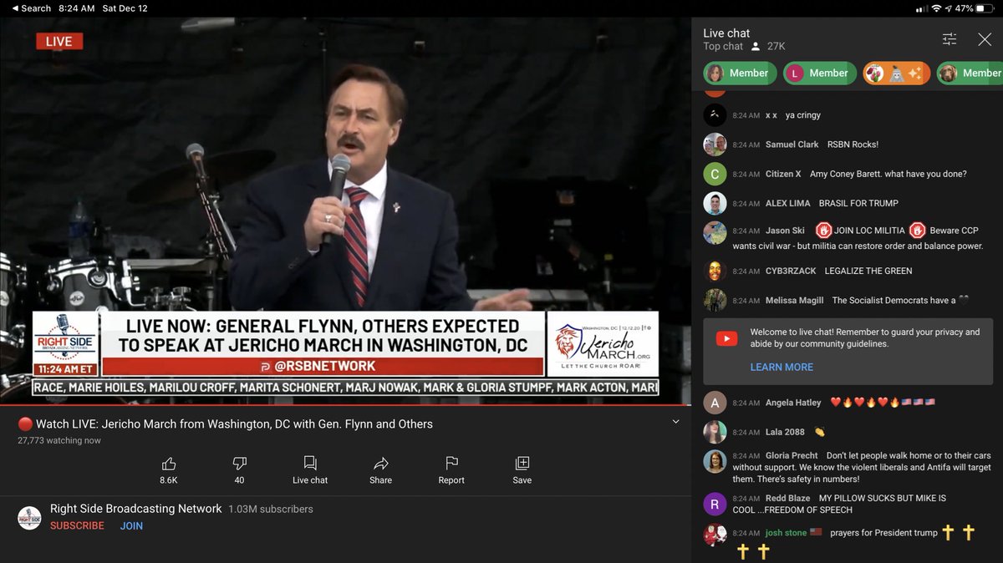Tap the video player on the speaker
The image size is (1003, 563).
click(x=345, y=210)
